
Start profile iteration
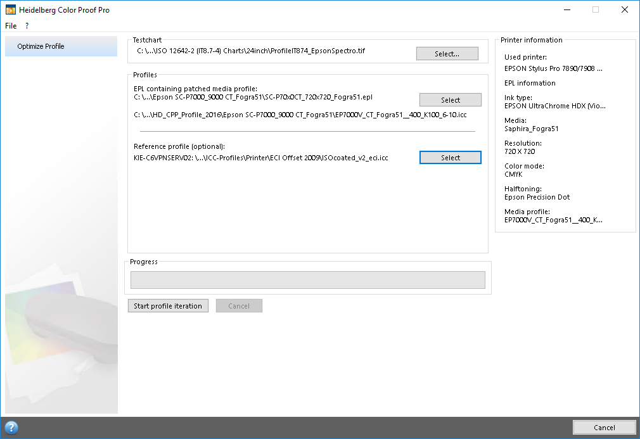tap(168, 306)
